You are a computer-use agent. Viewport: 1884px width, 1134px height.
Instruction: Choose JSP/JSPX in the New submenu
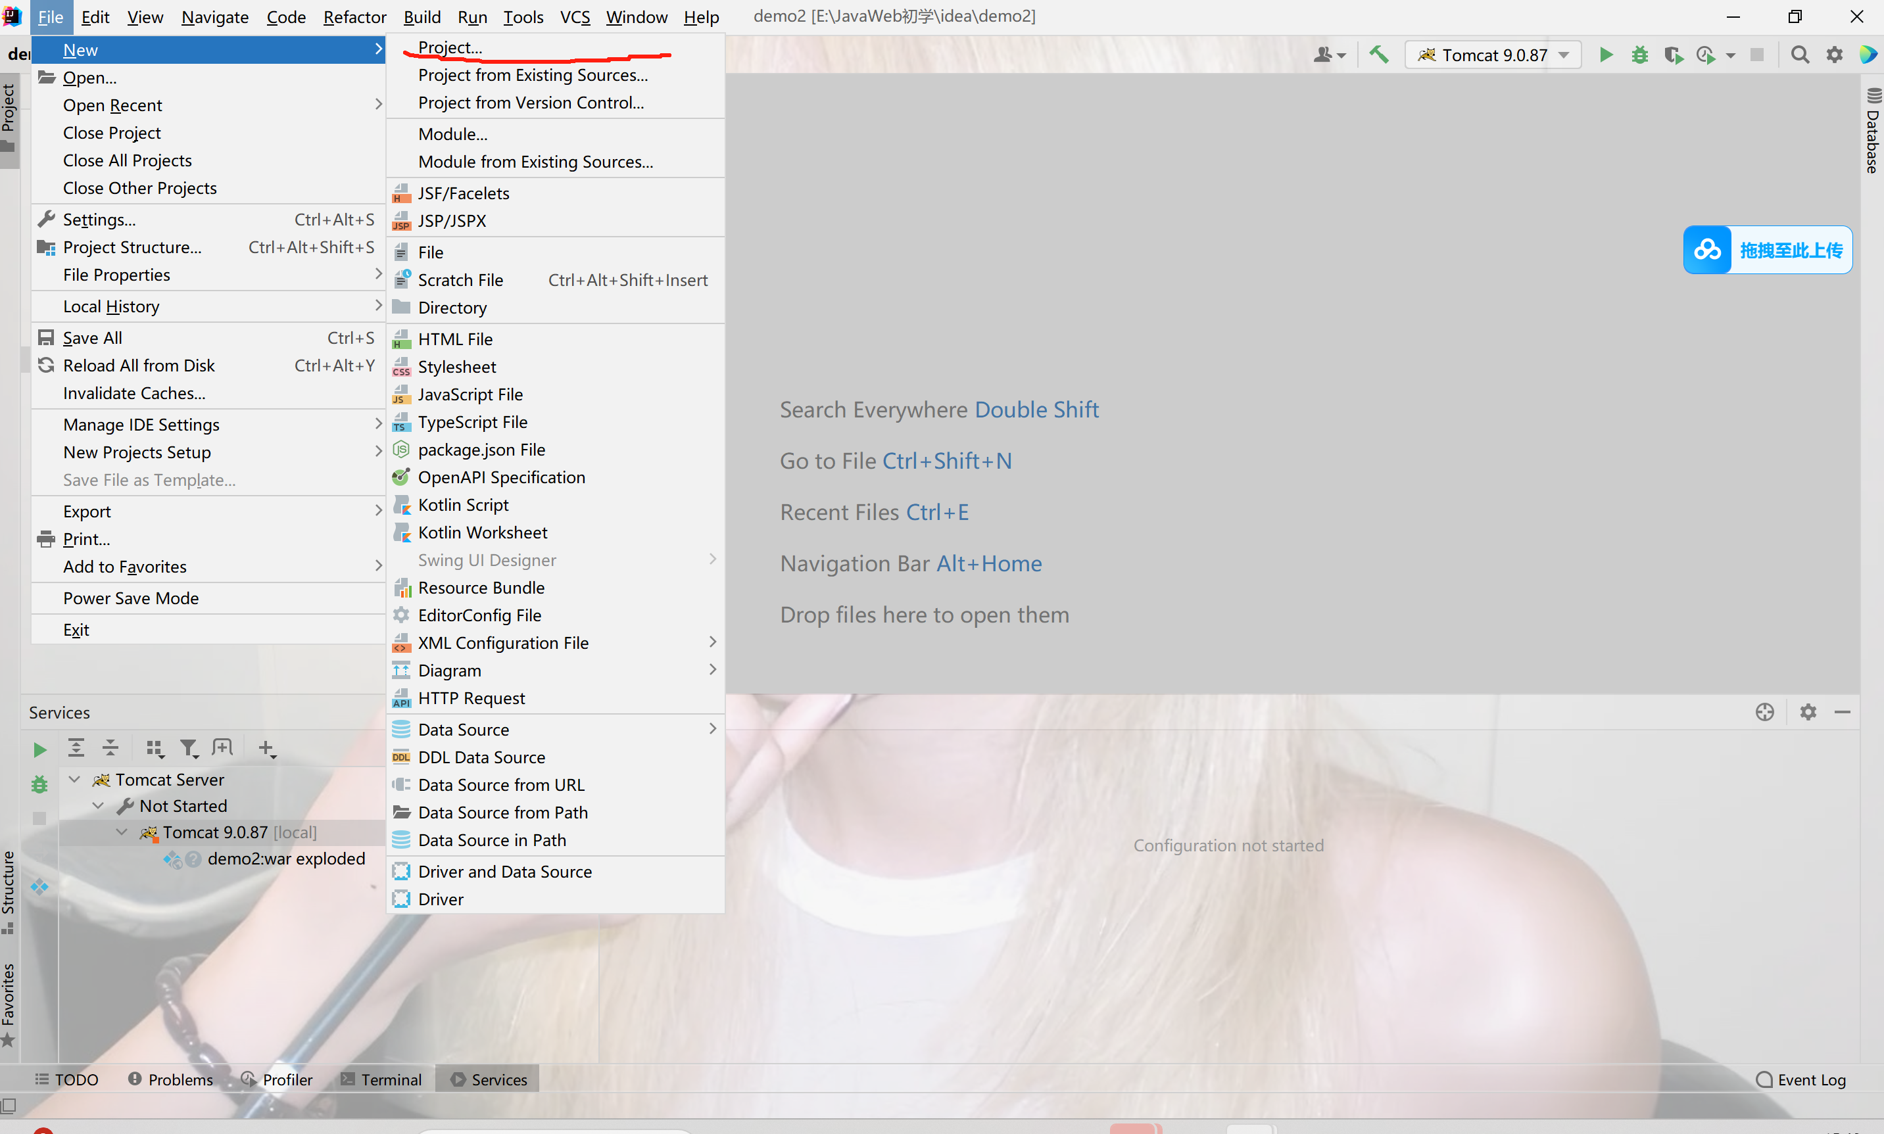pos(452,221)
